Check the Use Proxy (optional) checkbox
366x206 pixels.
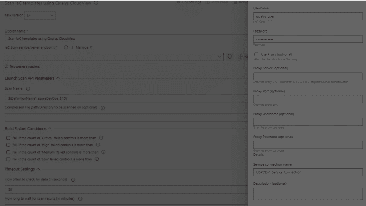(x=256, y=54)
